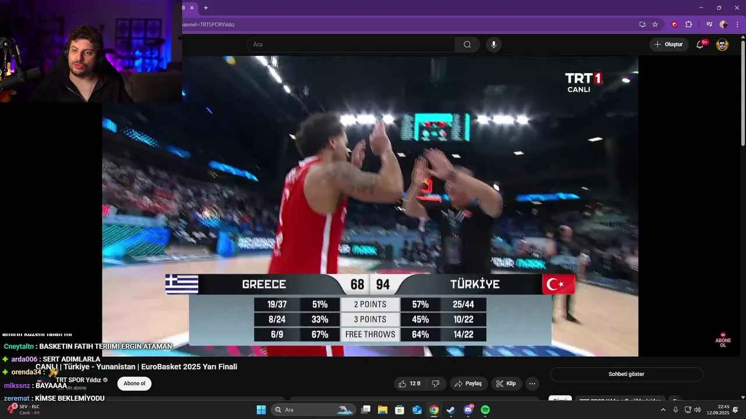
Task: Click the Paylaş share button
Action: (469, 384)
